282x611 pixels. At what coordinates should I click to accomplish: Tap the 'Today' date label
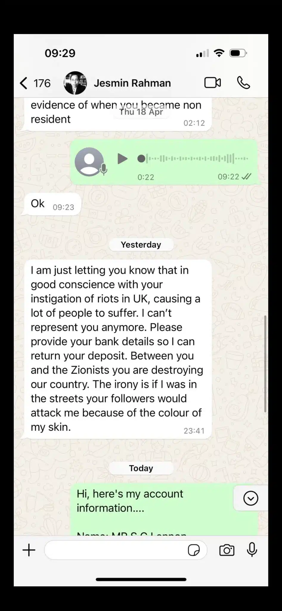(141, 468)
